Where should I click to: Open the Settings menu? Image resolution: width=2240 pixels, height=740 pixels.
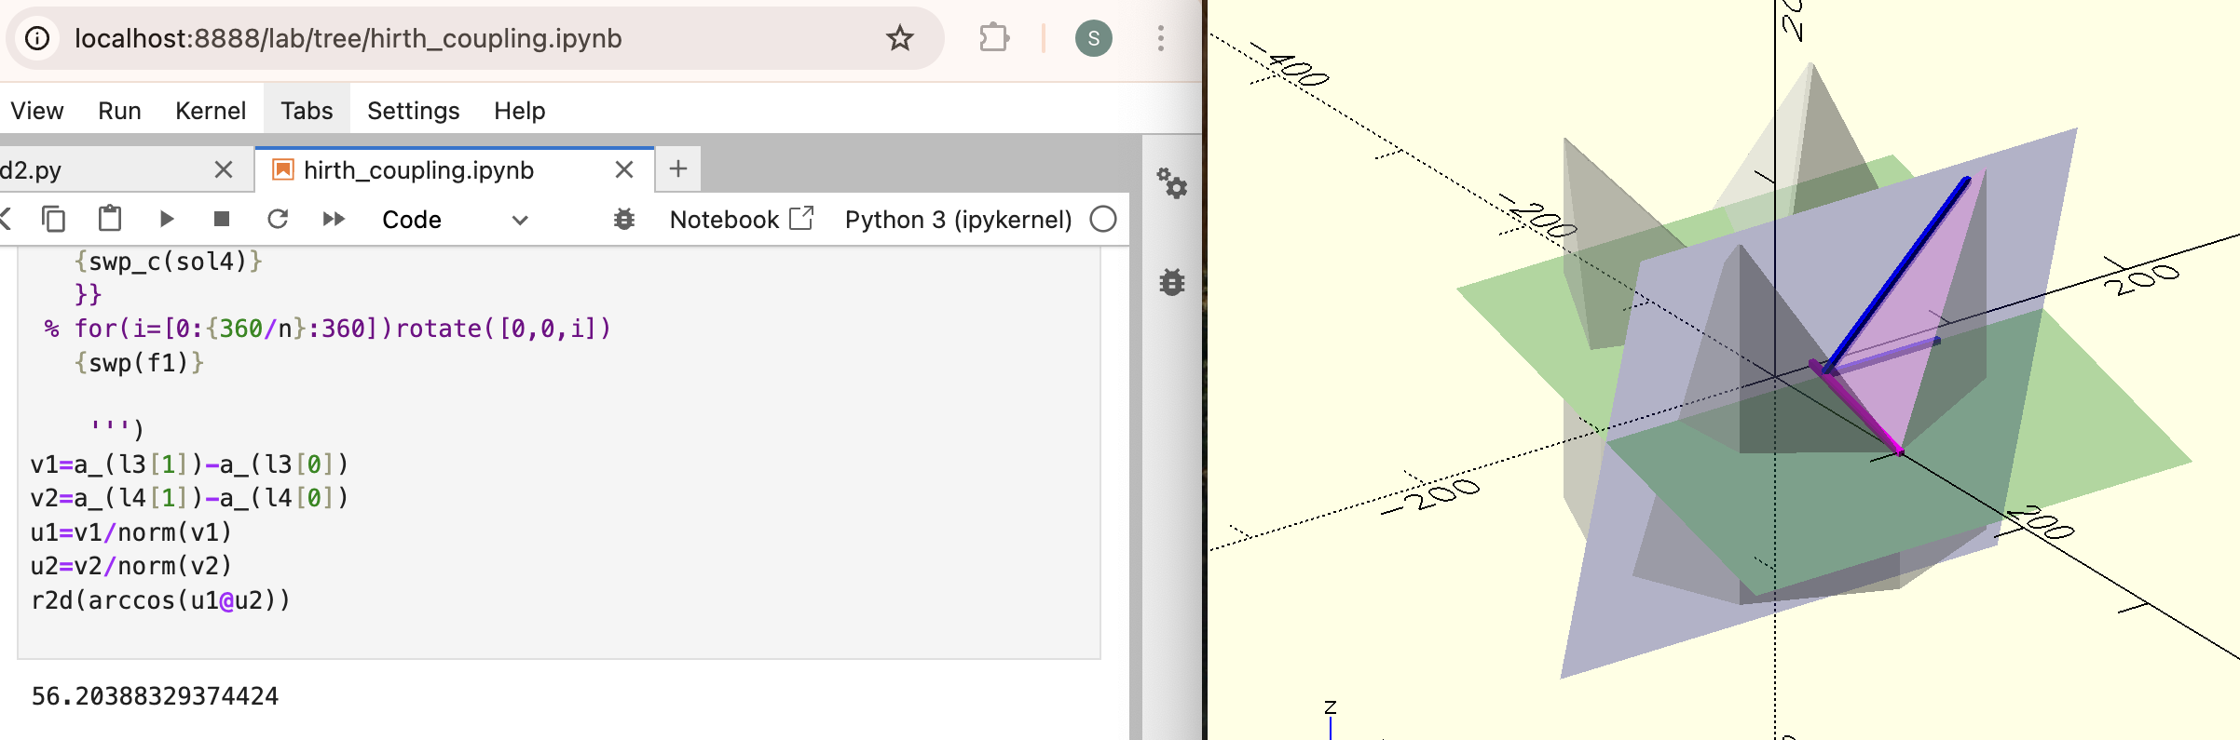click(x=413, y=111)
